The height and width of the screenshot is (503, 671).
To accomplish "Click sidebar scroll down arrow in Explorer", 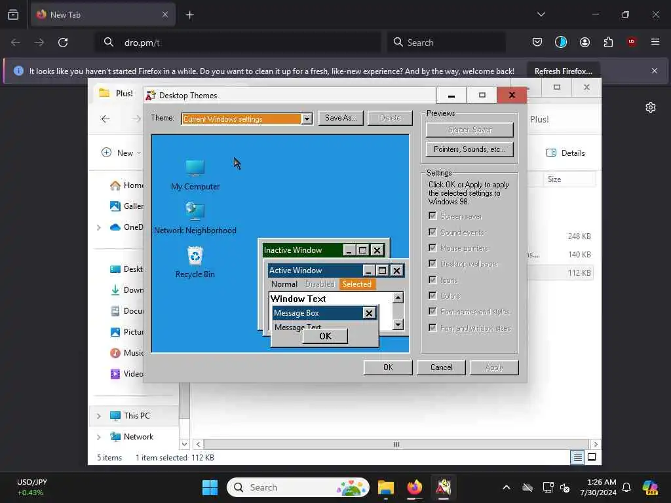I will click(x=184, y=444).
